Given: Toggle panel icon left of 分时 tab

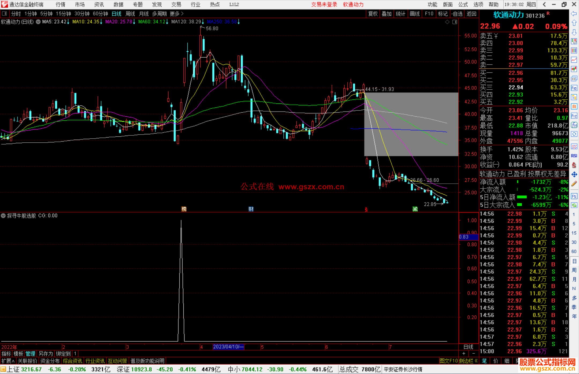Looking at the screenshot, I should (x=5, y=14).
